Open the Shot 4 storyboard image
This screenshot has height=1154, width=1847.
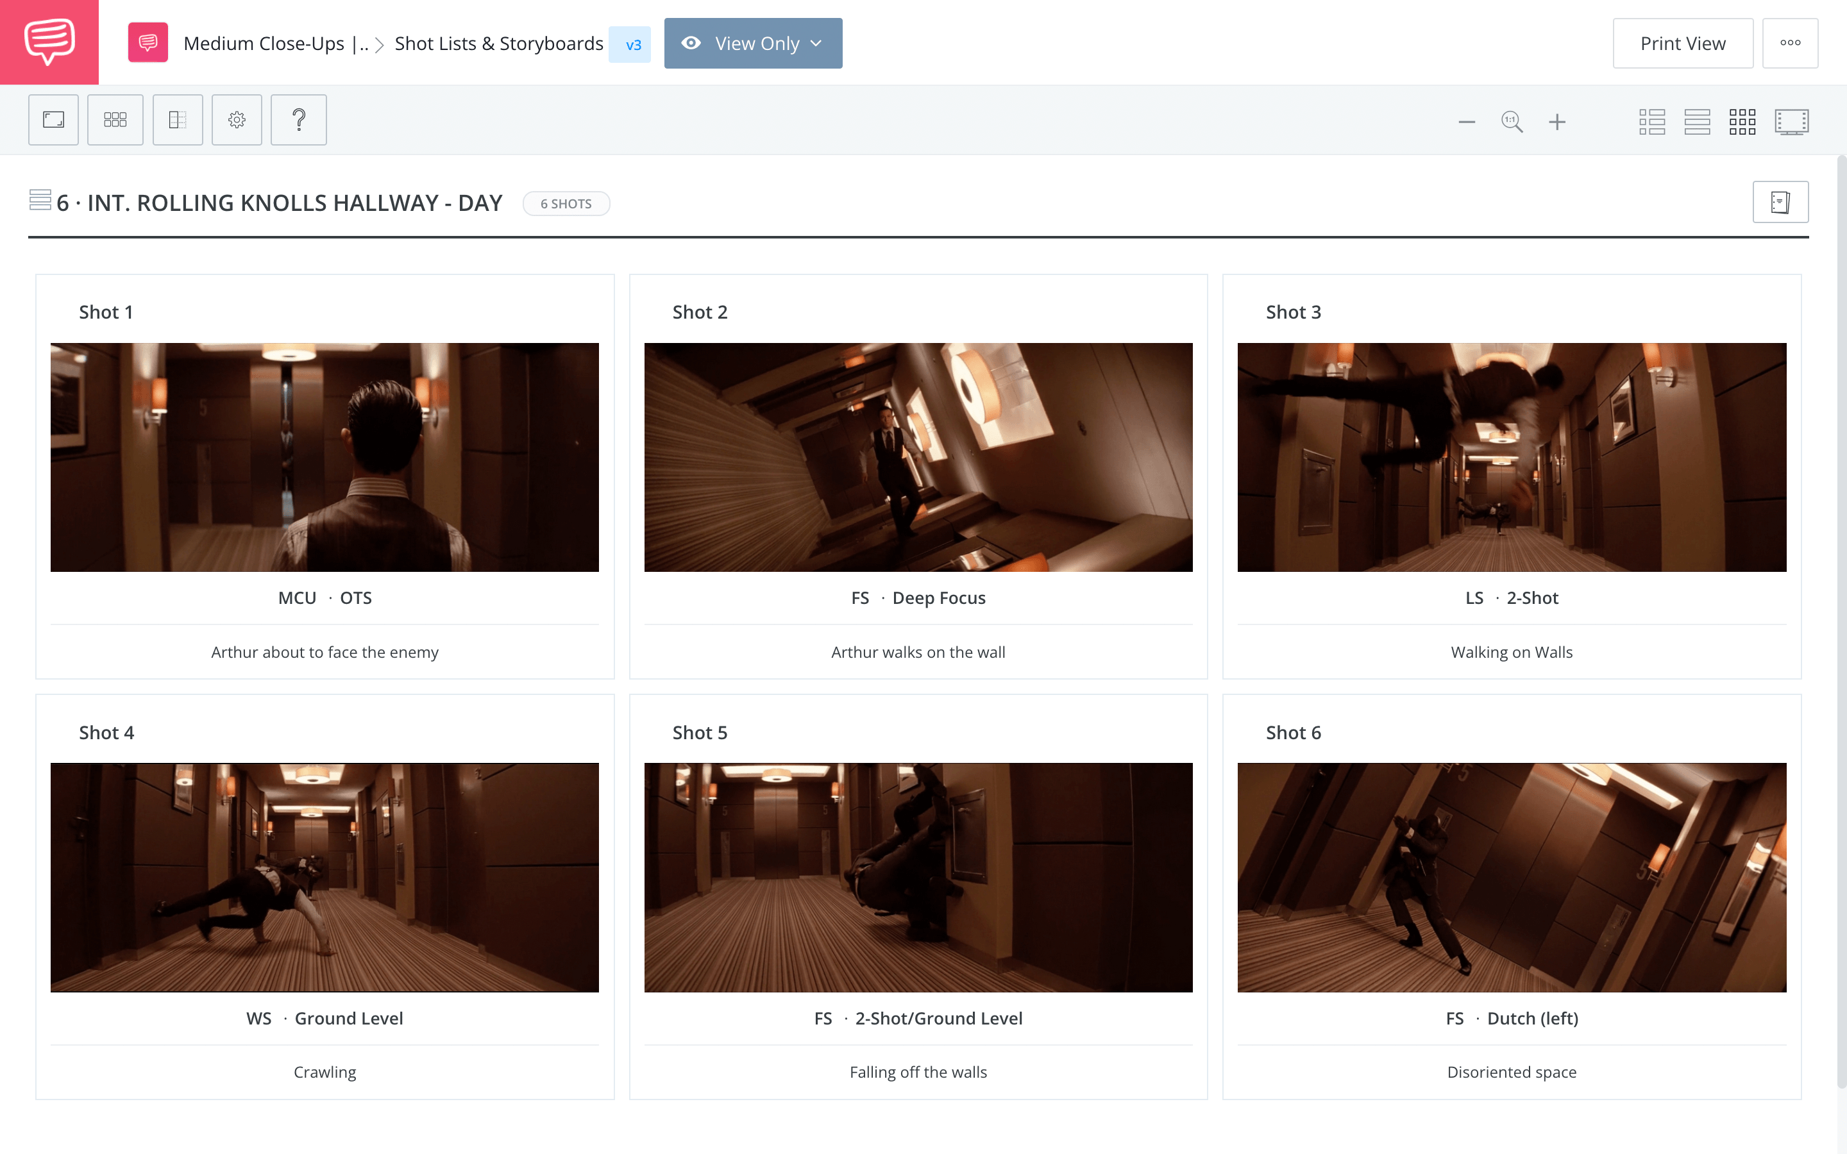(325, 878)
